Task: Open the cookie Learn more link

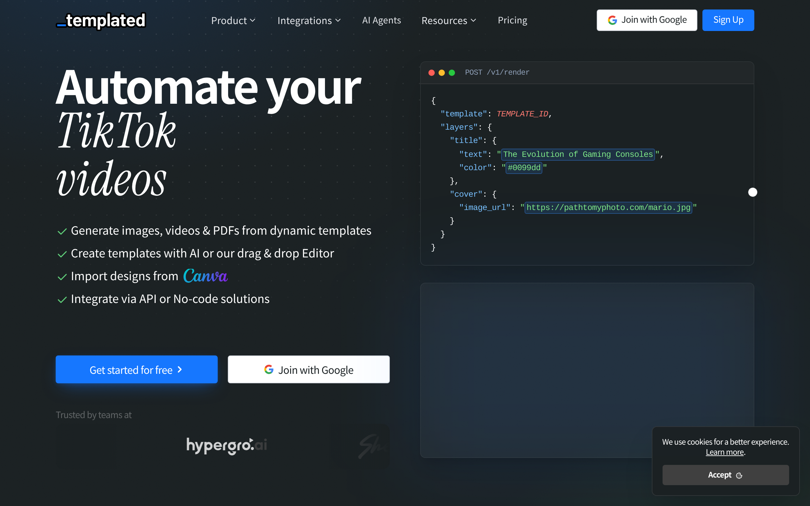Action: [x=725, y=452]
